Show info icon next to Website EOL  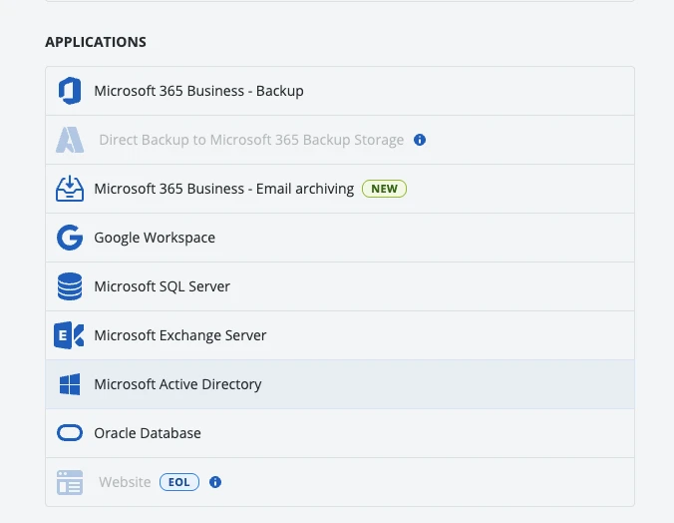click(x=215, y=482)
